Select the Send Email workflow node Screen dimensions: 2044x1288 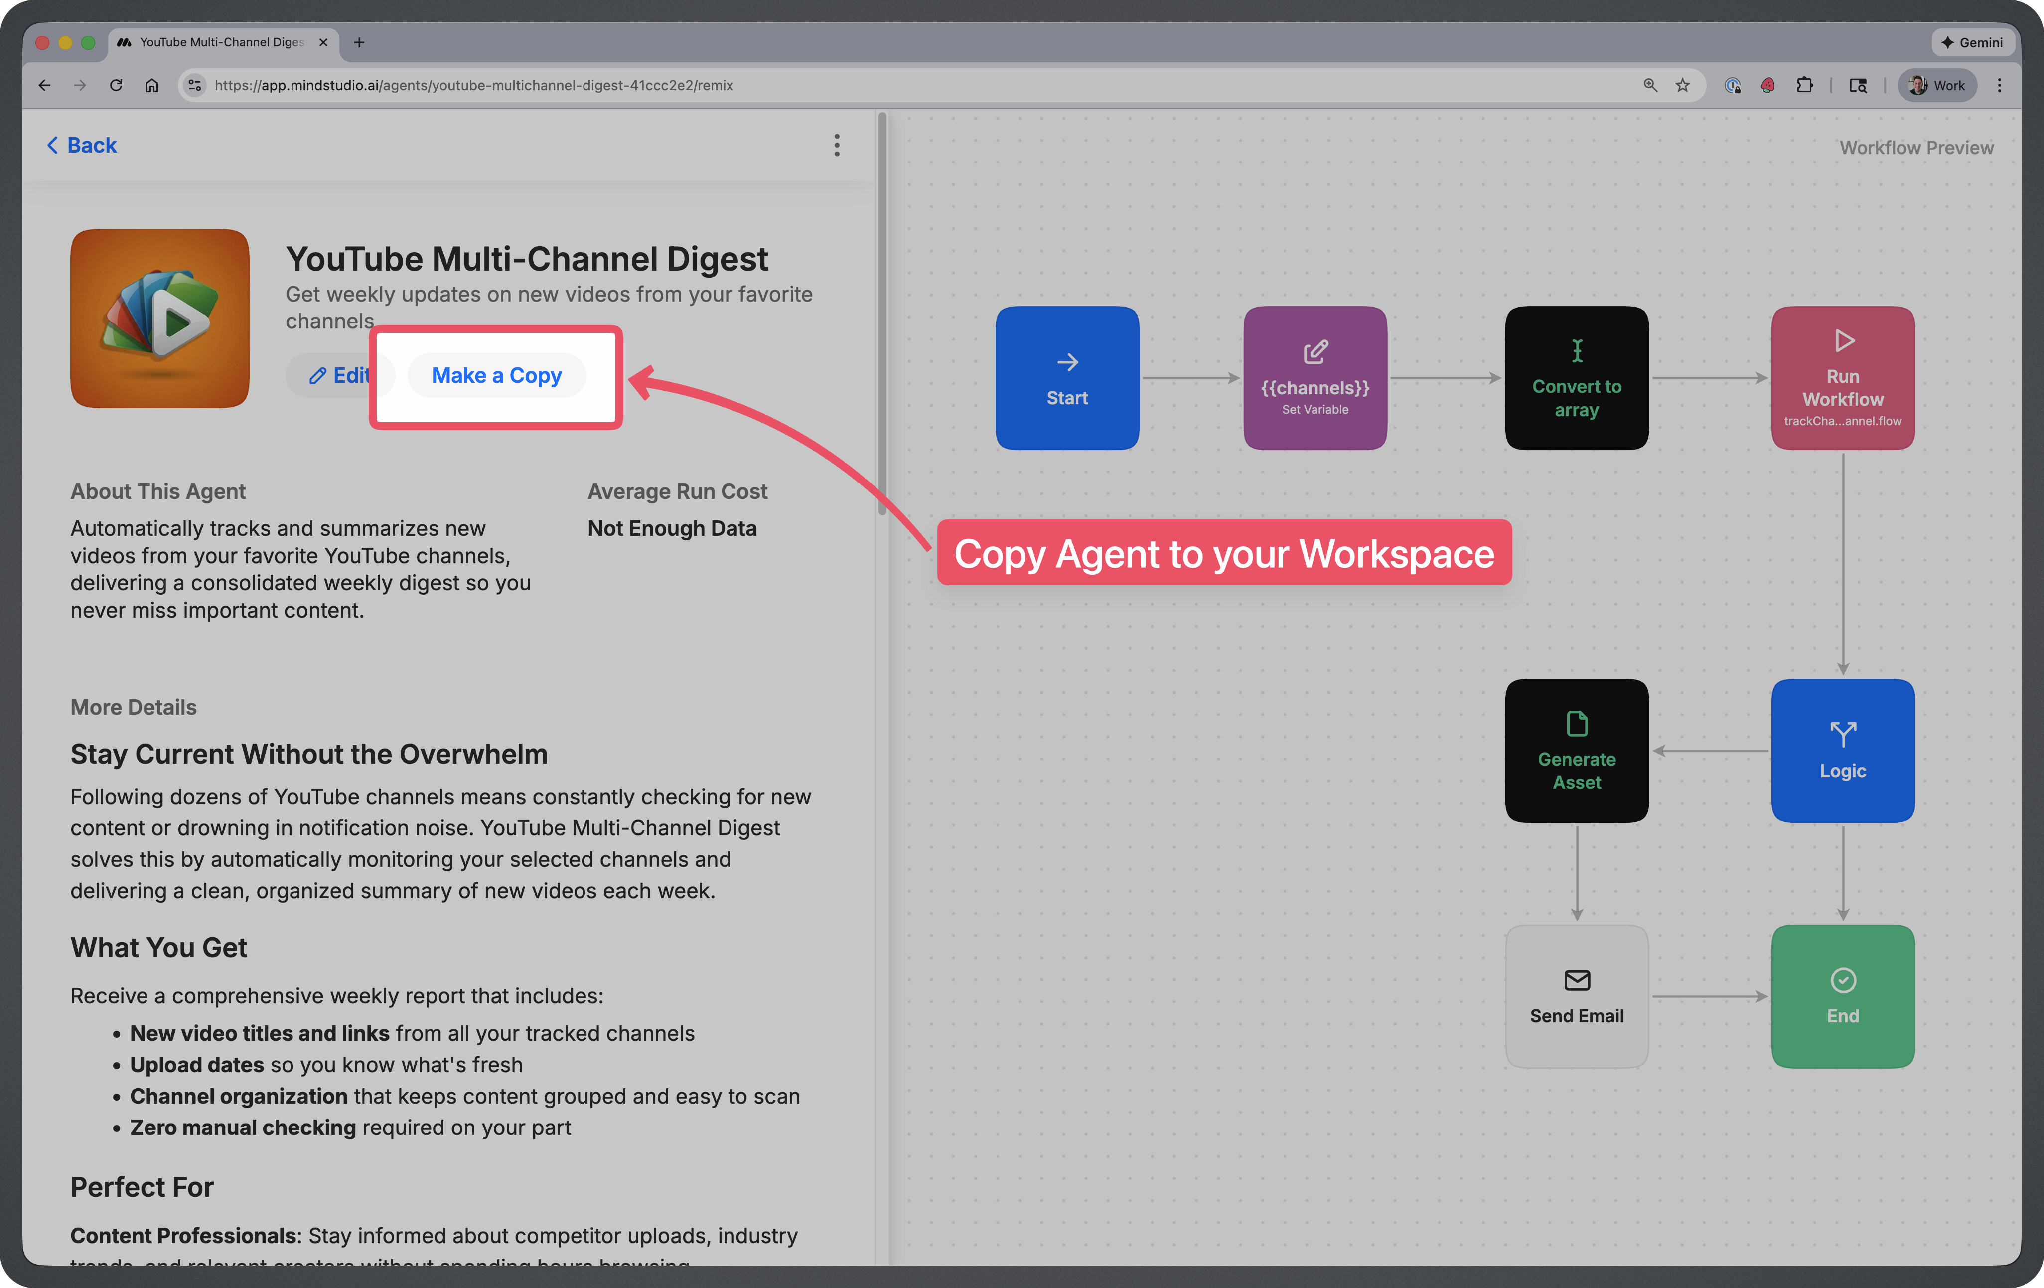coord(1576,996)
